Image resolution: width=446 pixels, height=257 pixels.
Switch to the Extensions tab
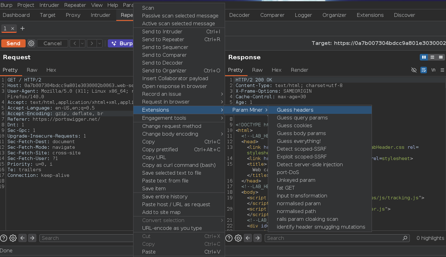coord(370,15)
